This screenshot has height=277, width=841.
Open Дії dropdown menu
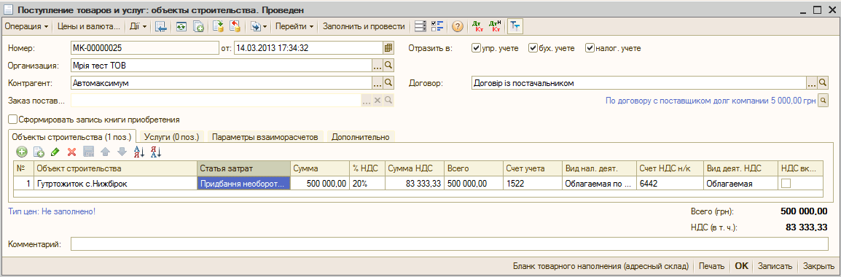point(138,26)
